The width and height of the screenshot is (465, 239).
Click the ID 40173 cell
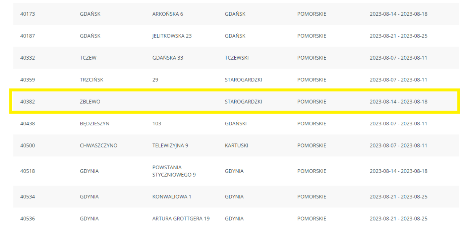(28, 14)
